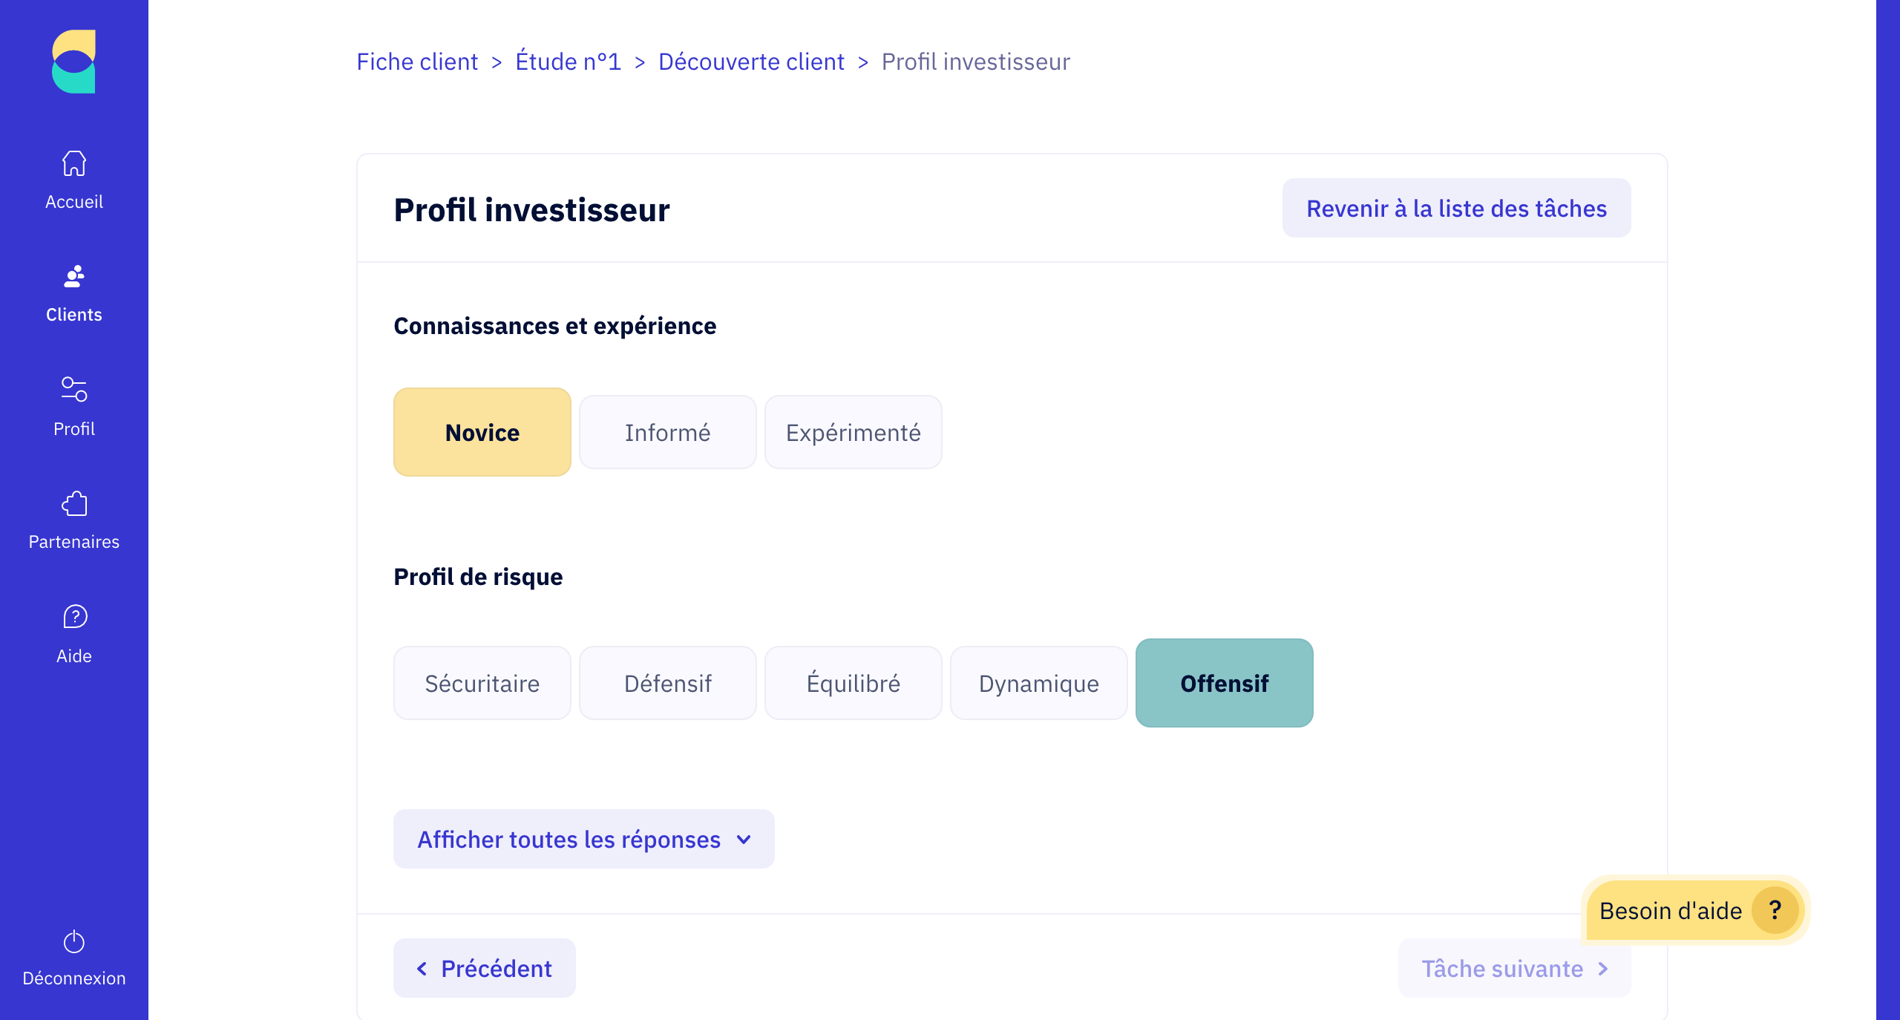Image resolution: width=1900 pixels, height=1020 pixels.
Task: Click the back chevron on Précédent
Action: 421,968
